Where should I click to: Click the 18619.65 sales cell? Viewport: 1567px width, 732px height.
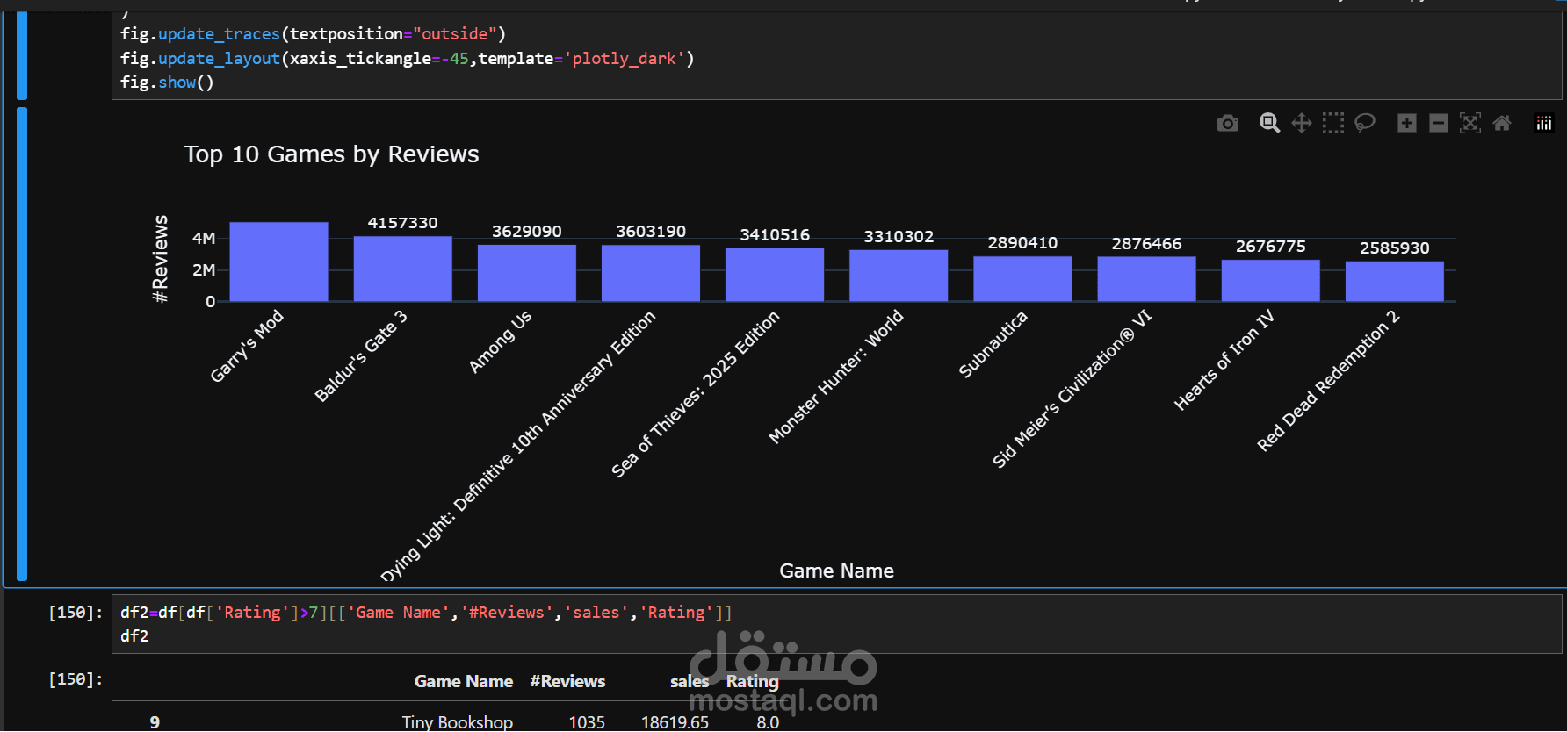pyautogui.click(x=675, y=722)
